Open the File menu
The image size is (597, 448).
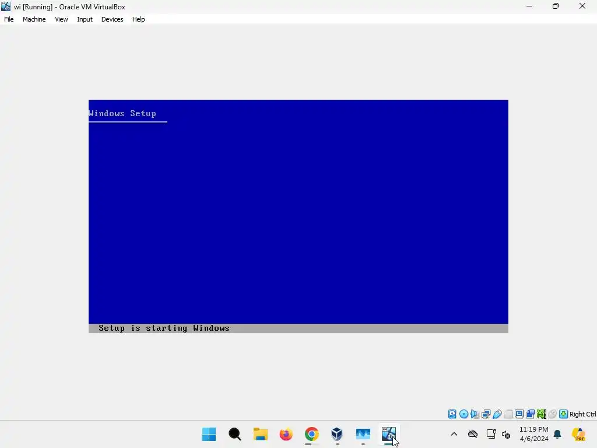(x=9, y=19)
